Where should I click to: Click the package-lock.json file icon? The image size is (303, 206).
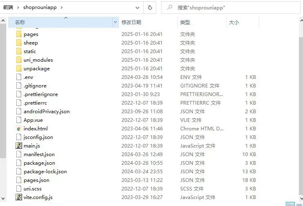pos(19,172)
